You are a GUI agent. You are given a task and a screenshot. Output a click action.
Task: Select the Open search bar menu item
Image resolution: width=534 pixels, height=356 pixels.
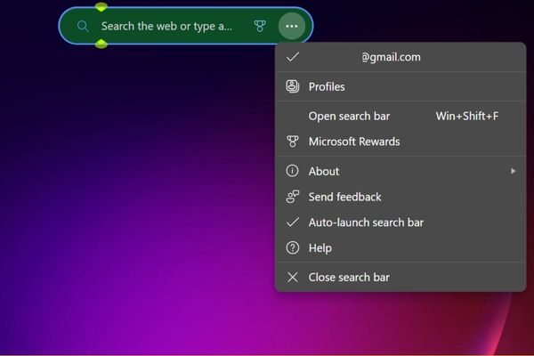pyautogui.click(x=349, y=116)
